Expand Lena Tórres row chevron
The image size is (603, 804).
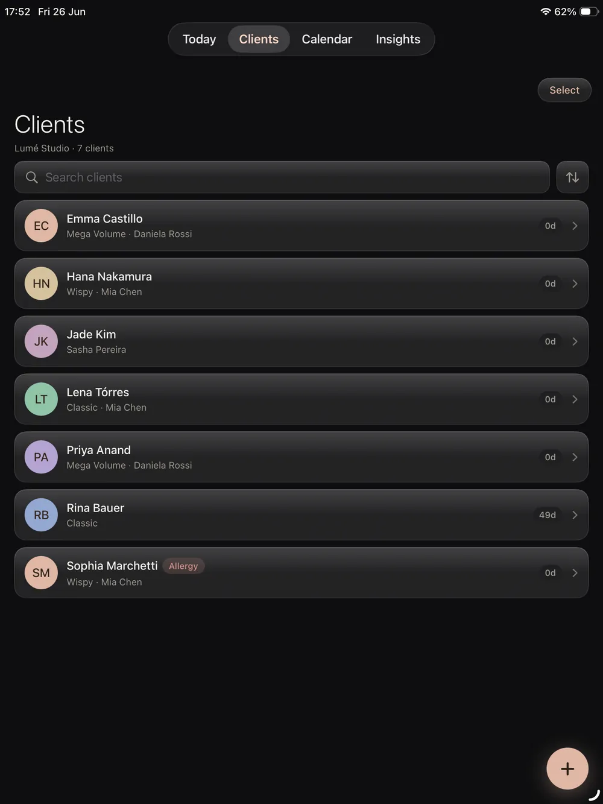click(x=575, y=399)
